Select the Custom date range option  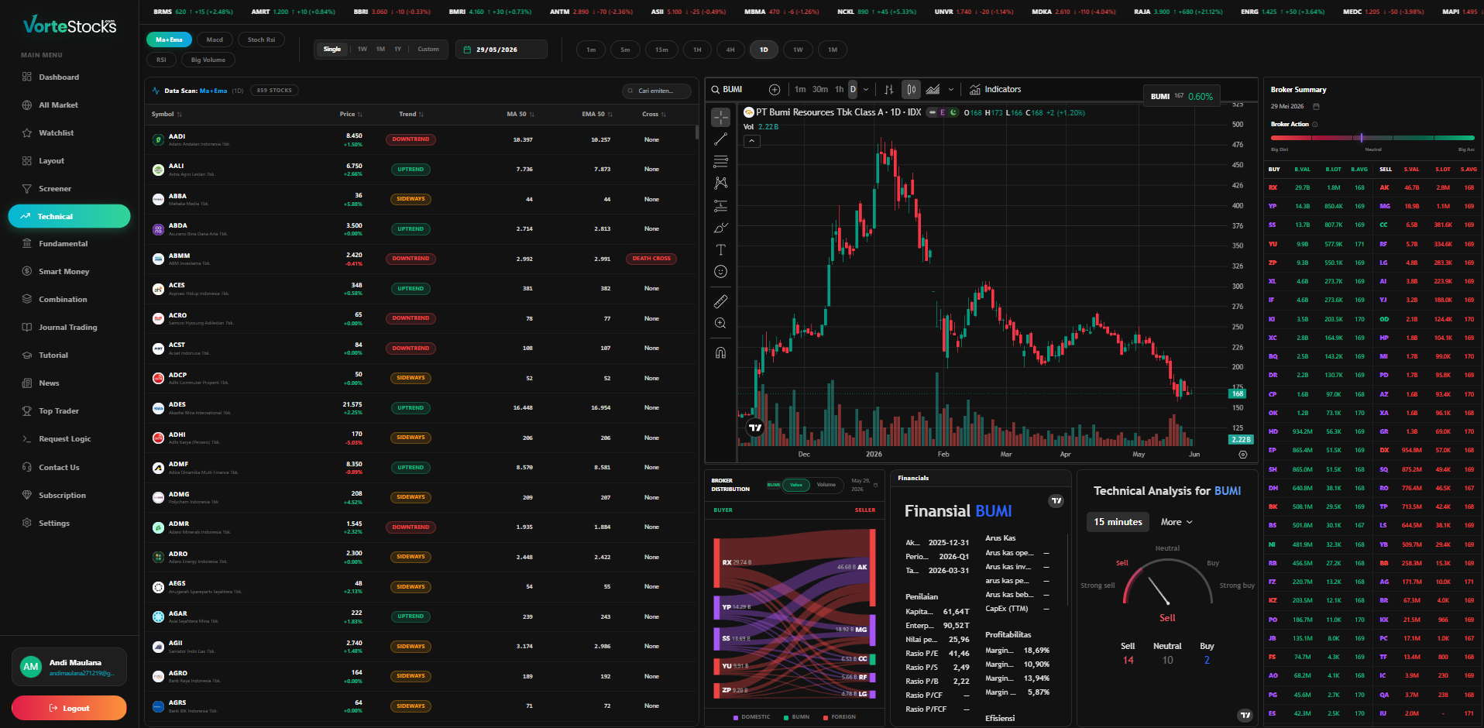point(428,50)
